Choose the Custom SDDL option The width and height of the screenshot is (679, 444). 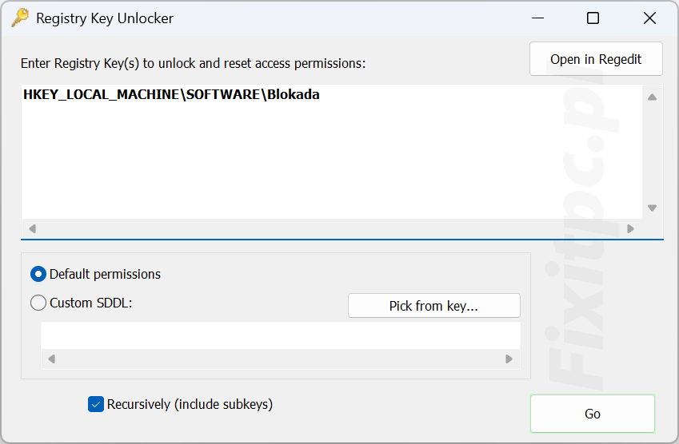point(38,303)
